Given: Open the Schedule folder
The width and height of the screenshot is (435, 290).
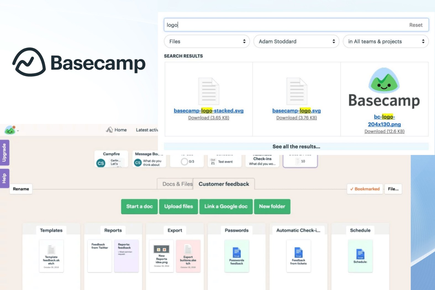Looking at the screenshot, I should point(360,230).
